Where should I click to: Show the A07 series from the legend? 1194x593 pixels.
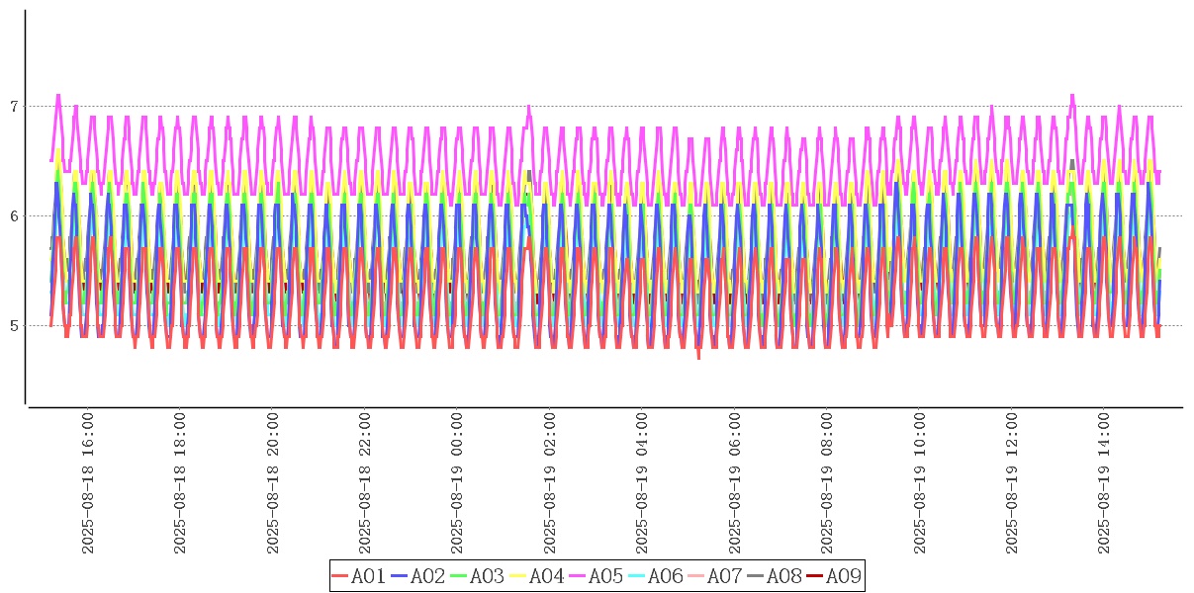pyautogui.click(x=715, y=576)
